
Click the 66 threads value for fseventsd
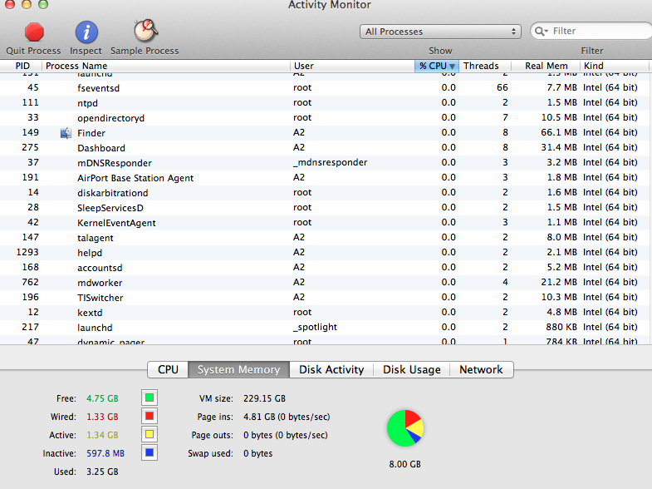coord(502,87)
